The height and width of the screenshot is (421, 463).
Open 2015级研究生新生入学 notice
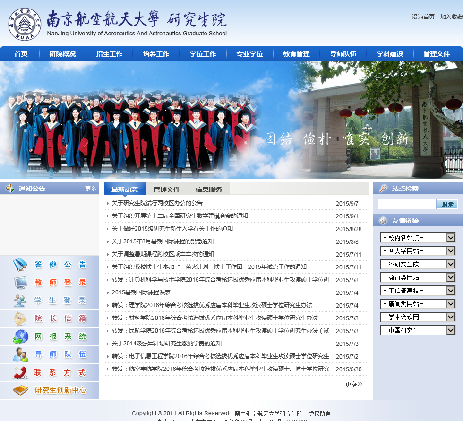click(172, 229)
